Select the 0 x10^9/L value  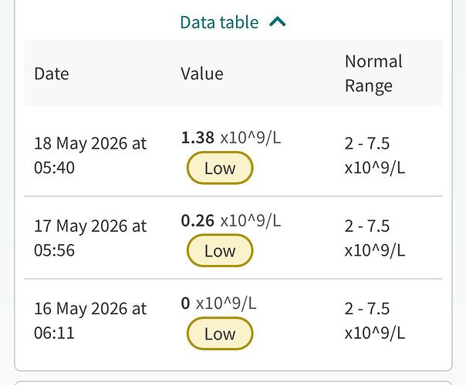pos(218,303)
